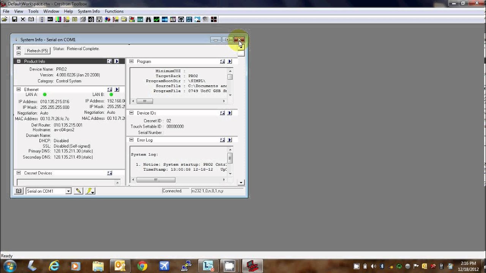486x273 pixels.
Task: Click the pencil edit connection icon
Action: (x=79, y=191)
